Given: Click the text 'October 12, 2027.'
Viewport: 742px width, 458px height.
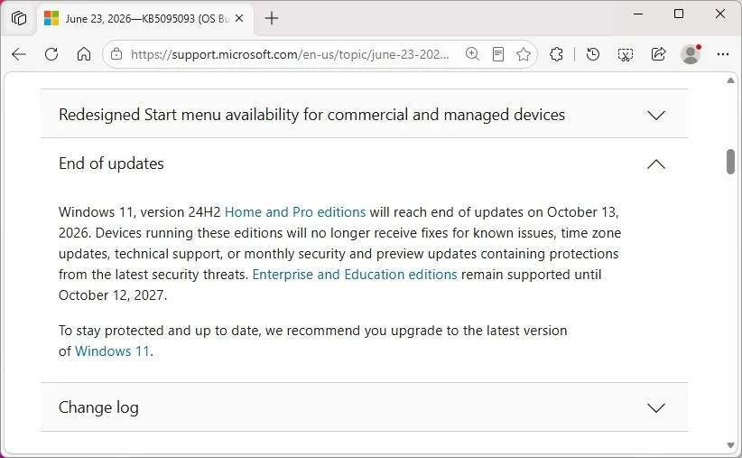Looking at the screenshot, I should click(113, 295).
